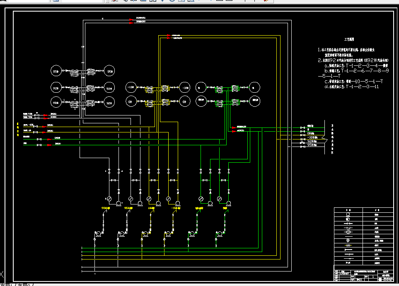399x286 pixels.
Task: Select the -10# pump yellow label
Action: click(x=176, y=208)
